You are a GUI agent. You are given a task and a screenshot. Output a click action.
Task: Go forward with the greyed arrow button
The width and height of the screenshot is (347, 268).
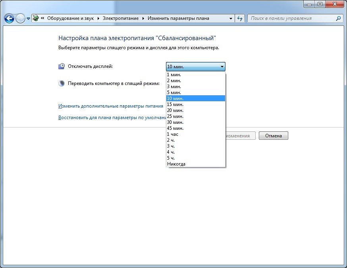tap(20, 18)
